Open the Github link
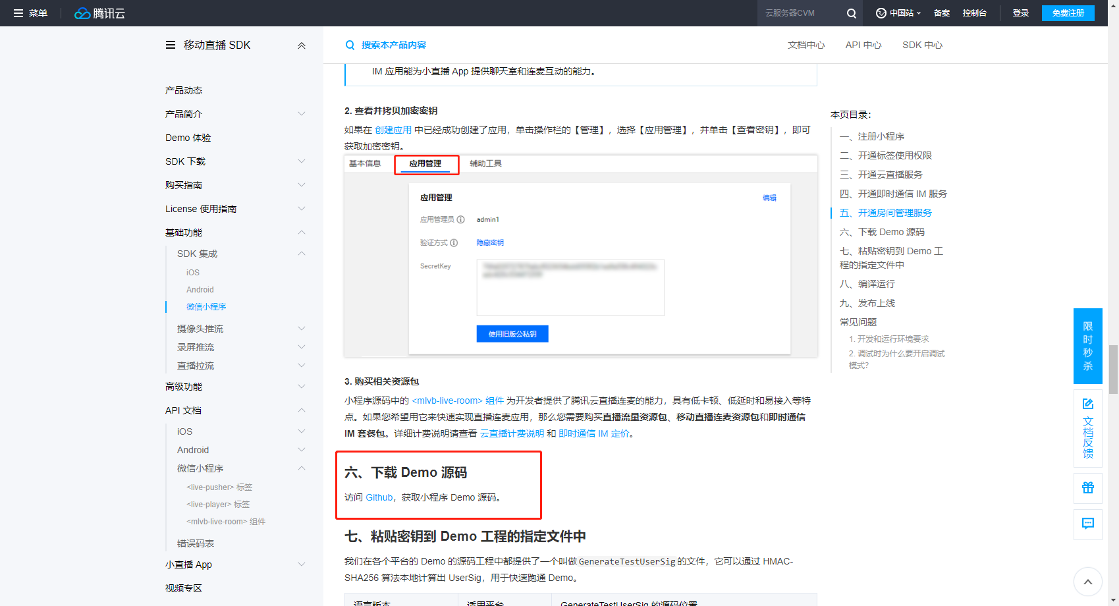This screenshot has height=606, width=1119. 379,497
